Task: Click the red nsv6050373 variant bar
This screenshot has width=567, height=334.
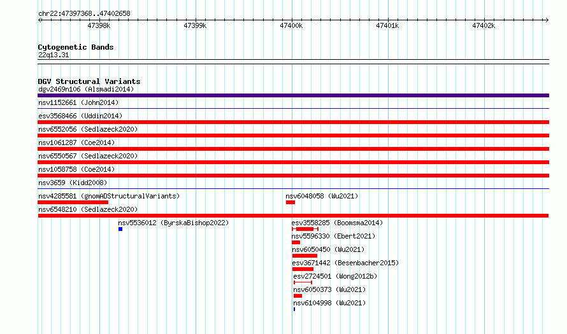Action: [298, 296]
